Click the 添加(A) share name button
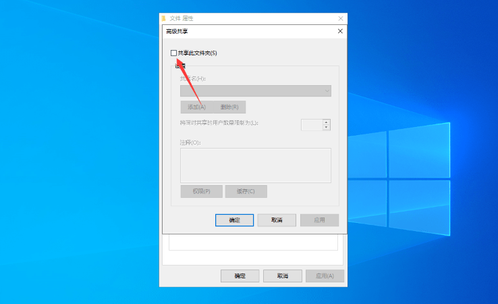 (196, 107)
